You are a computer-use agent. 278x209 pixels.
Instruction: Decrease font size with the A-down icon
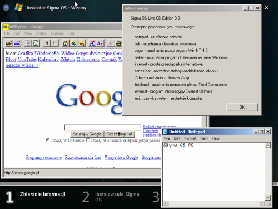click(x=100, y=43)
